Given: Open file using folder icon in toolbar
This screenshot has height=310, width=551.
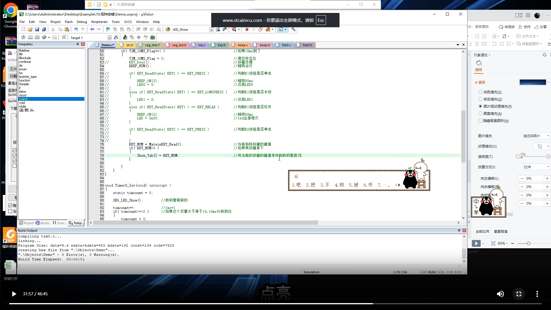Looking at the screenshot, I should tap(30, 29).
